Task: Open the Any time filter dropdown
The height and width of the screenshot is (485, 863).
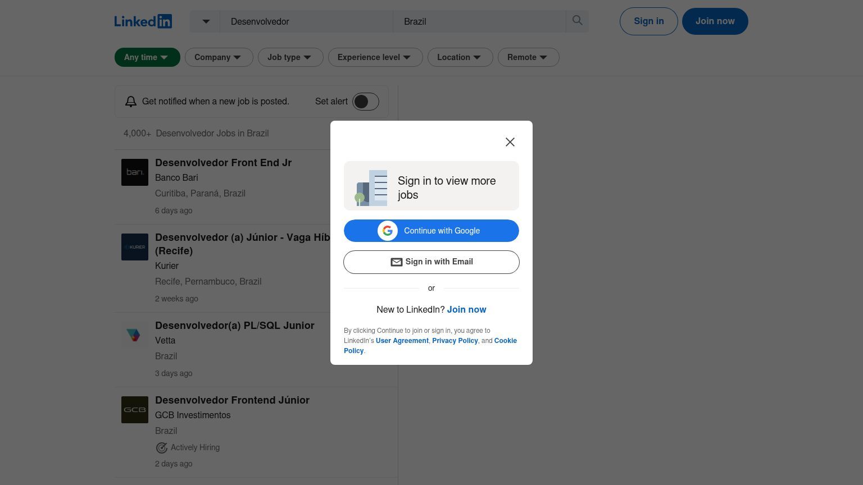Action: [147, 57]
